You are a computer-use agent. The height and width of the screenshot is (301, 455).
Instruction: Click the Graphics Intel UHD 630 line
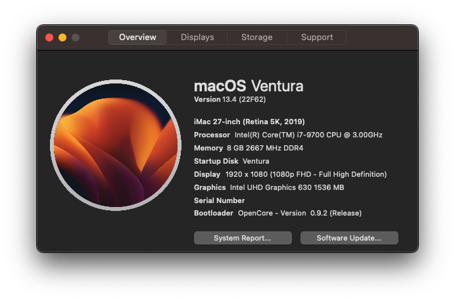point(269,187)
